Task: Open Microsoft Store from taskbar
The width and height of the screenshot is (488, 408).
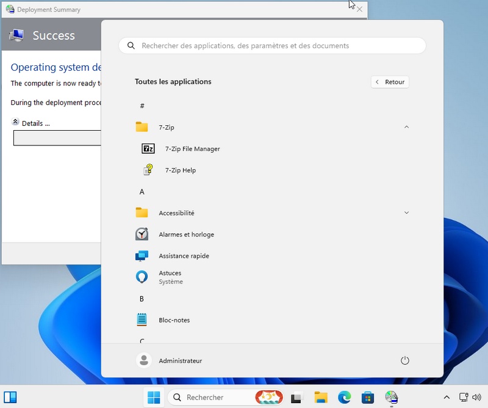Action: pos(368,398)
